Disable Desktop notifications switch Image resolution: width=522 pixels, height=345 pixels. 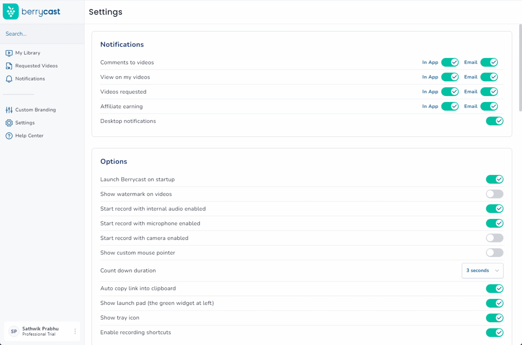pos(494,121)
